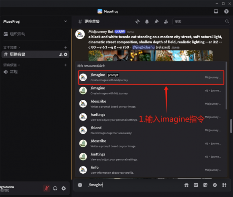Toggle the member list icon
The height and width of the screenshot is (197, 233).
pos(166,22)
